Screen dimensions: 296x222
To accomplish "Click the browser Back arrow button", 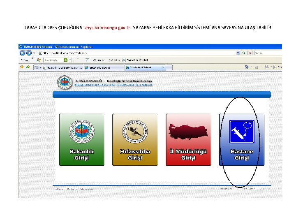I will coord(23,53).
